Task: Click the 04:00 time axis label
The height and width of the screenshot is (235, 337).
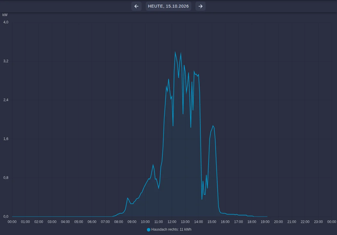Action: tap(65, 222)
